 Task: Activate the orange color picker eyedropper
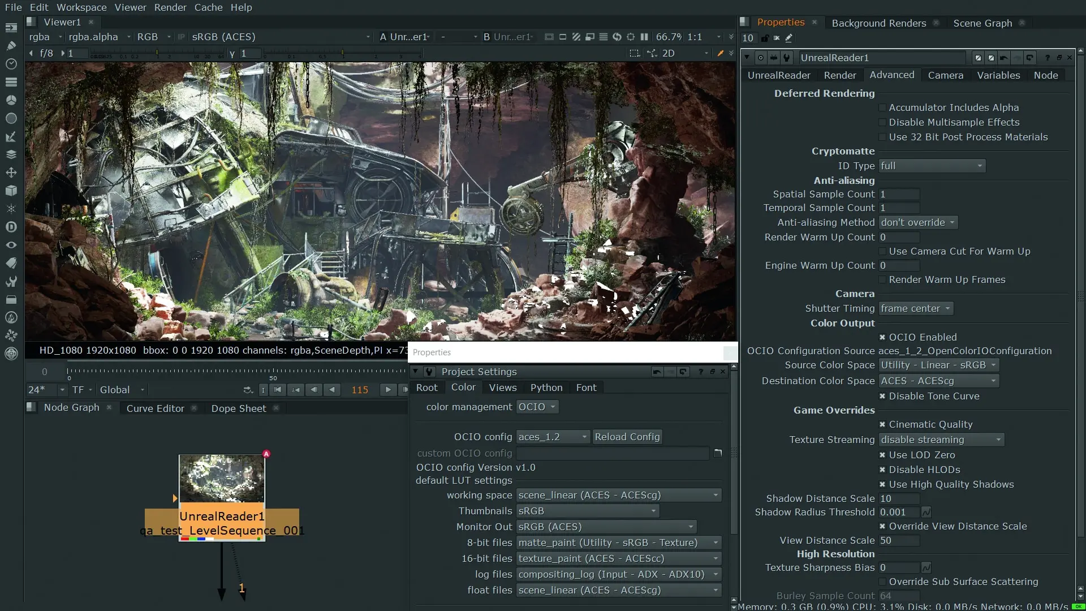click(x=720, y=53)
